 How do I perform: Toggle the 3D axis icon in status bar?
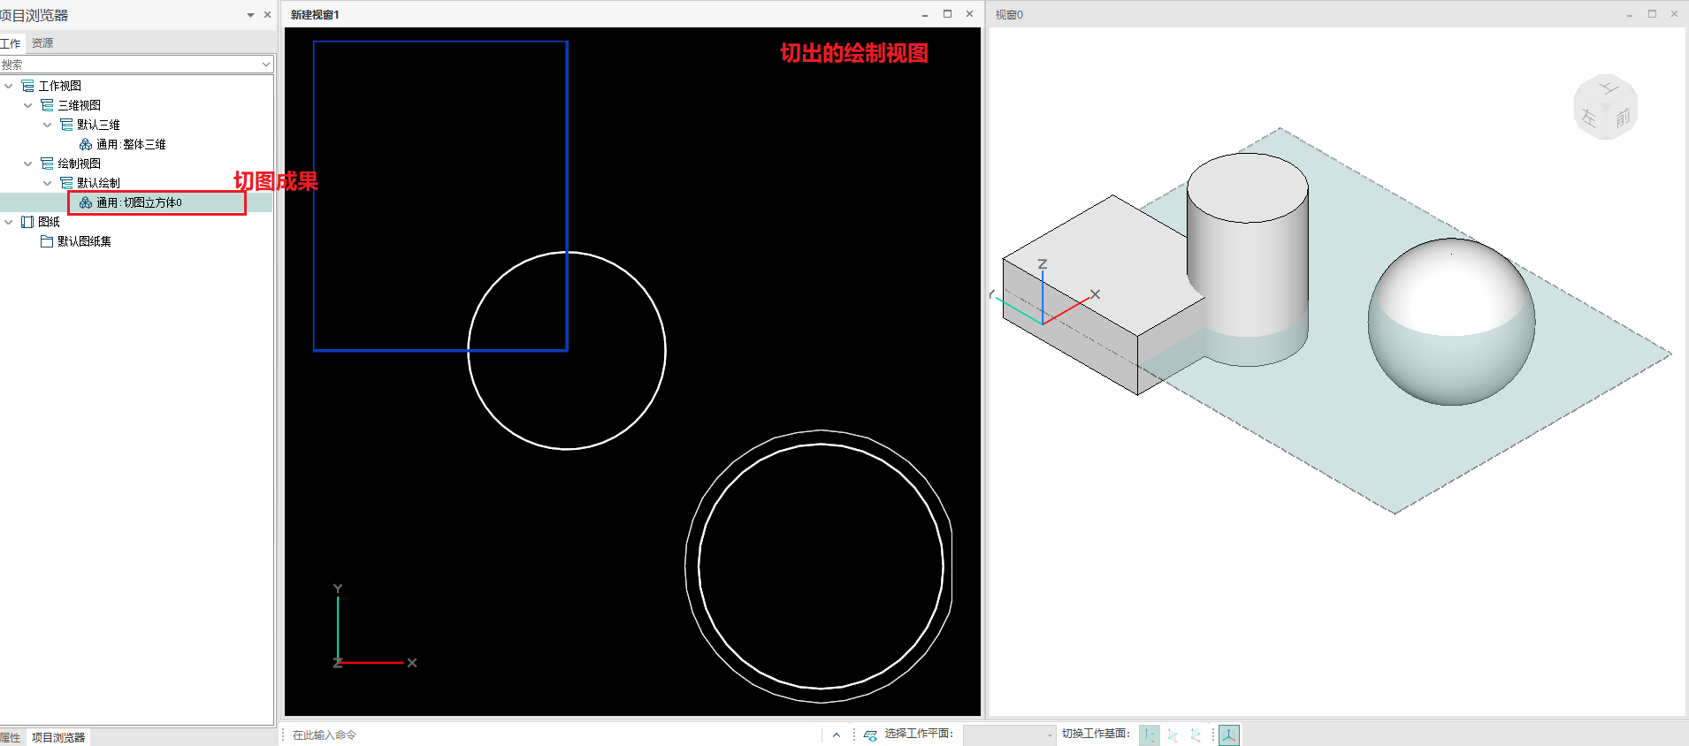1229,735
